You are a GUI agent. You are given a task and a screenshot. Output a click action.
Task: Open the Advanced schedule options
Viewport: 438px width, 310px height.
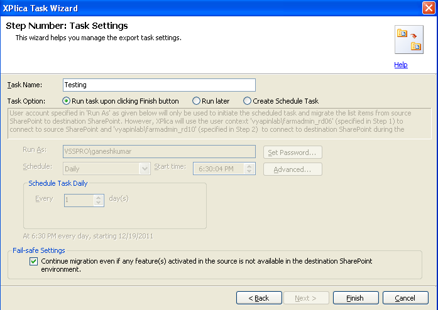[x=292, y=169]
